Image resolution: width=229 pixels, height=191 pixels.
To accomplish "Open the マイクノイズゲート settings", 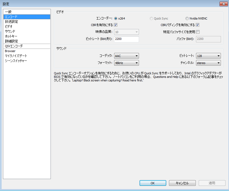I will pyautogui.click(x=17, y=56).
